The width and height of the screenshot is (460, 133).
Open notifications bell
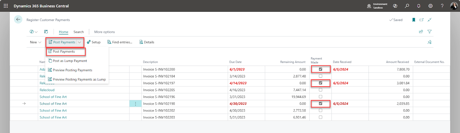pyautogui.click(x=419, y=6)
